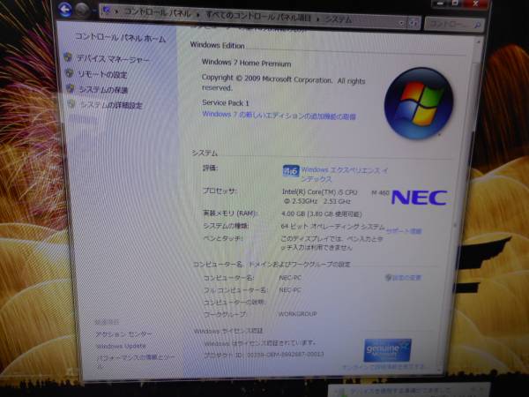This screenshot has height=397, width=529.
Task: Click the Windows logo orb image
Action: 419,103
